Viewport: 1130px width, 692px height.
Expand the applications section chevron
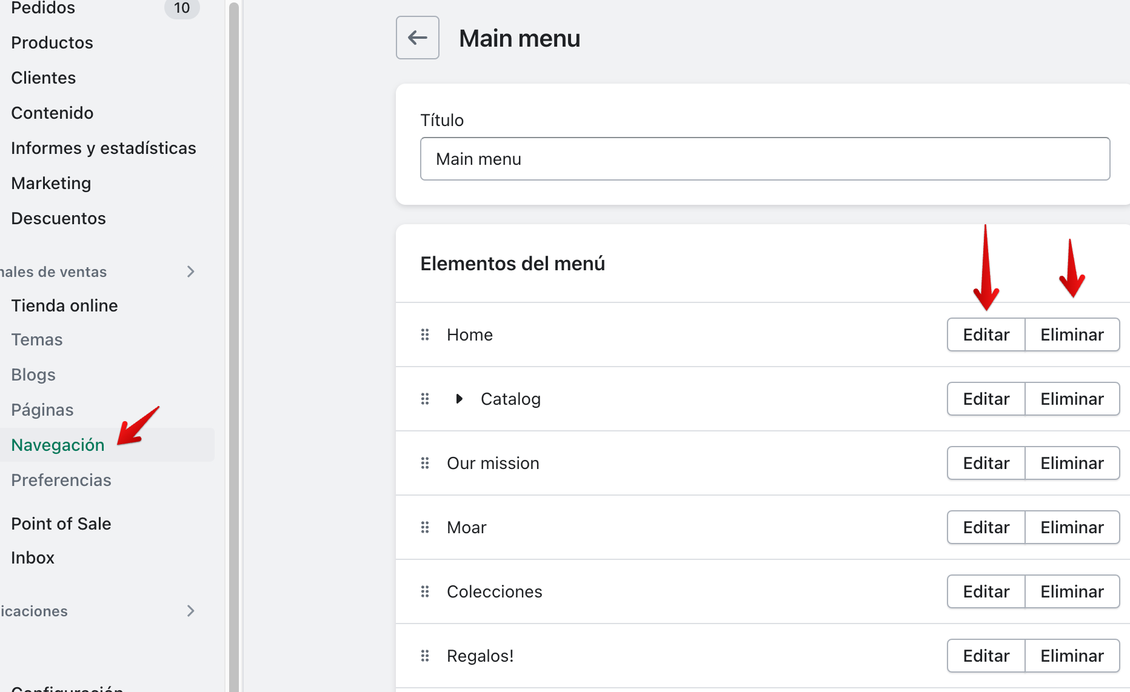[191, 611]
